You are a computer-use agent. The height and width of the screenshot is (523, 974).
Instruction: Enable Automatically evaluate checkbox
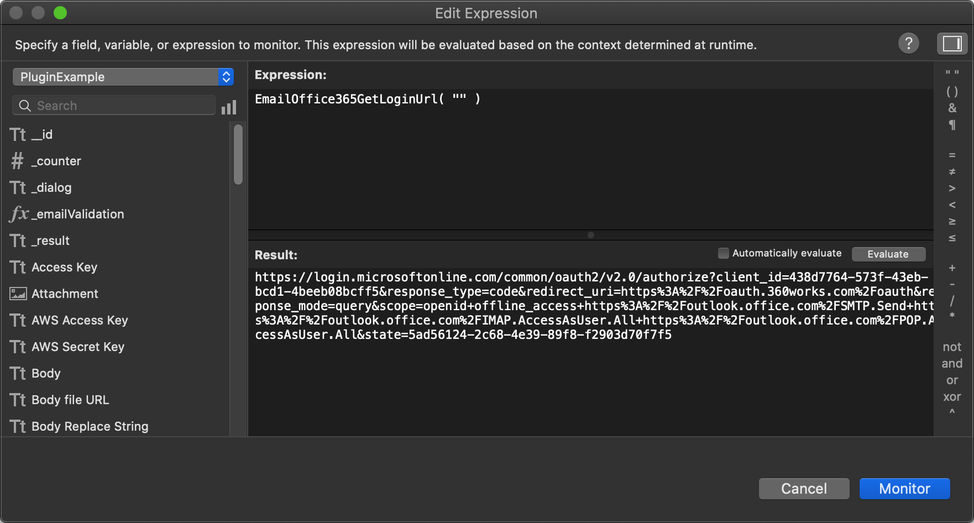pyautogui.click(x=723, y=253)
